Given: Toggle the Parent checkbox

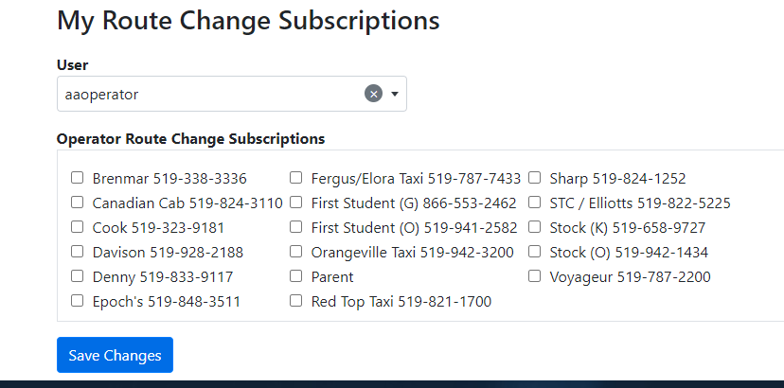Looking at the screenshot, I should pyautogui.click(x=296, y=276).
